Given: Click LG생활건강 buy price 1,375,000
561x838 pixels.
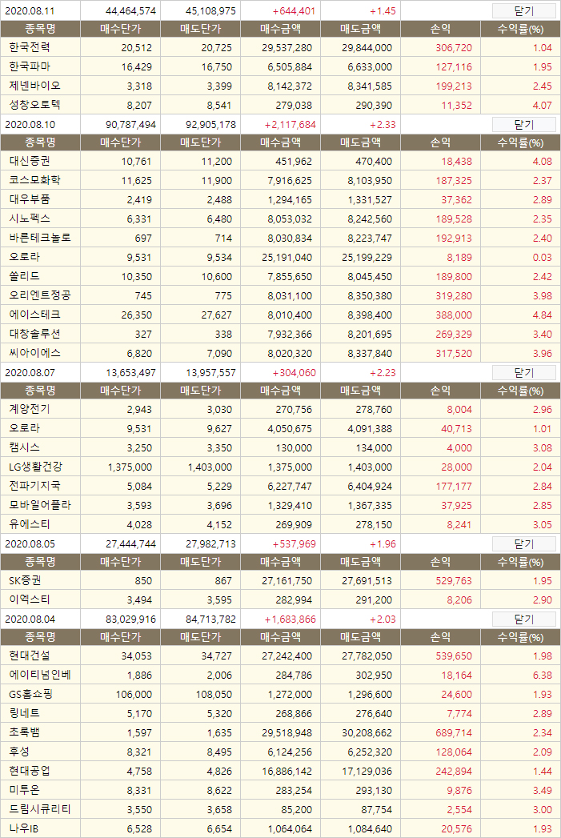Looking at the screenshot, I should 130,467.
